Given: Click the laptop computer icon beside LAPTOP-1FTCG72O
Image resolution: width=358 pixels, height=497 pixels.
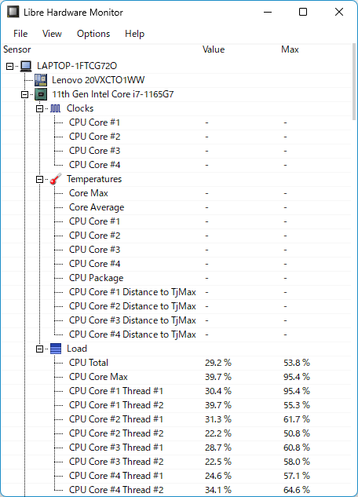Looking at the screenshot, I should pyautogui.click(x=26, y=66).
